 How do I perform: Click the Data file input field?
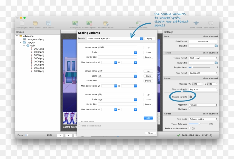[x=201, y=46]
